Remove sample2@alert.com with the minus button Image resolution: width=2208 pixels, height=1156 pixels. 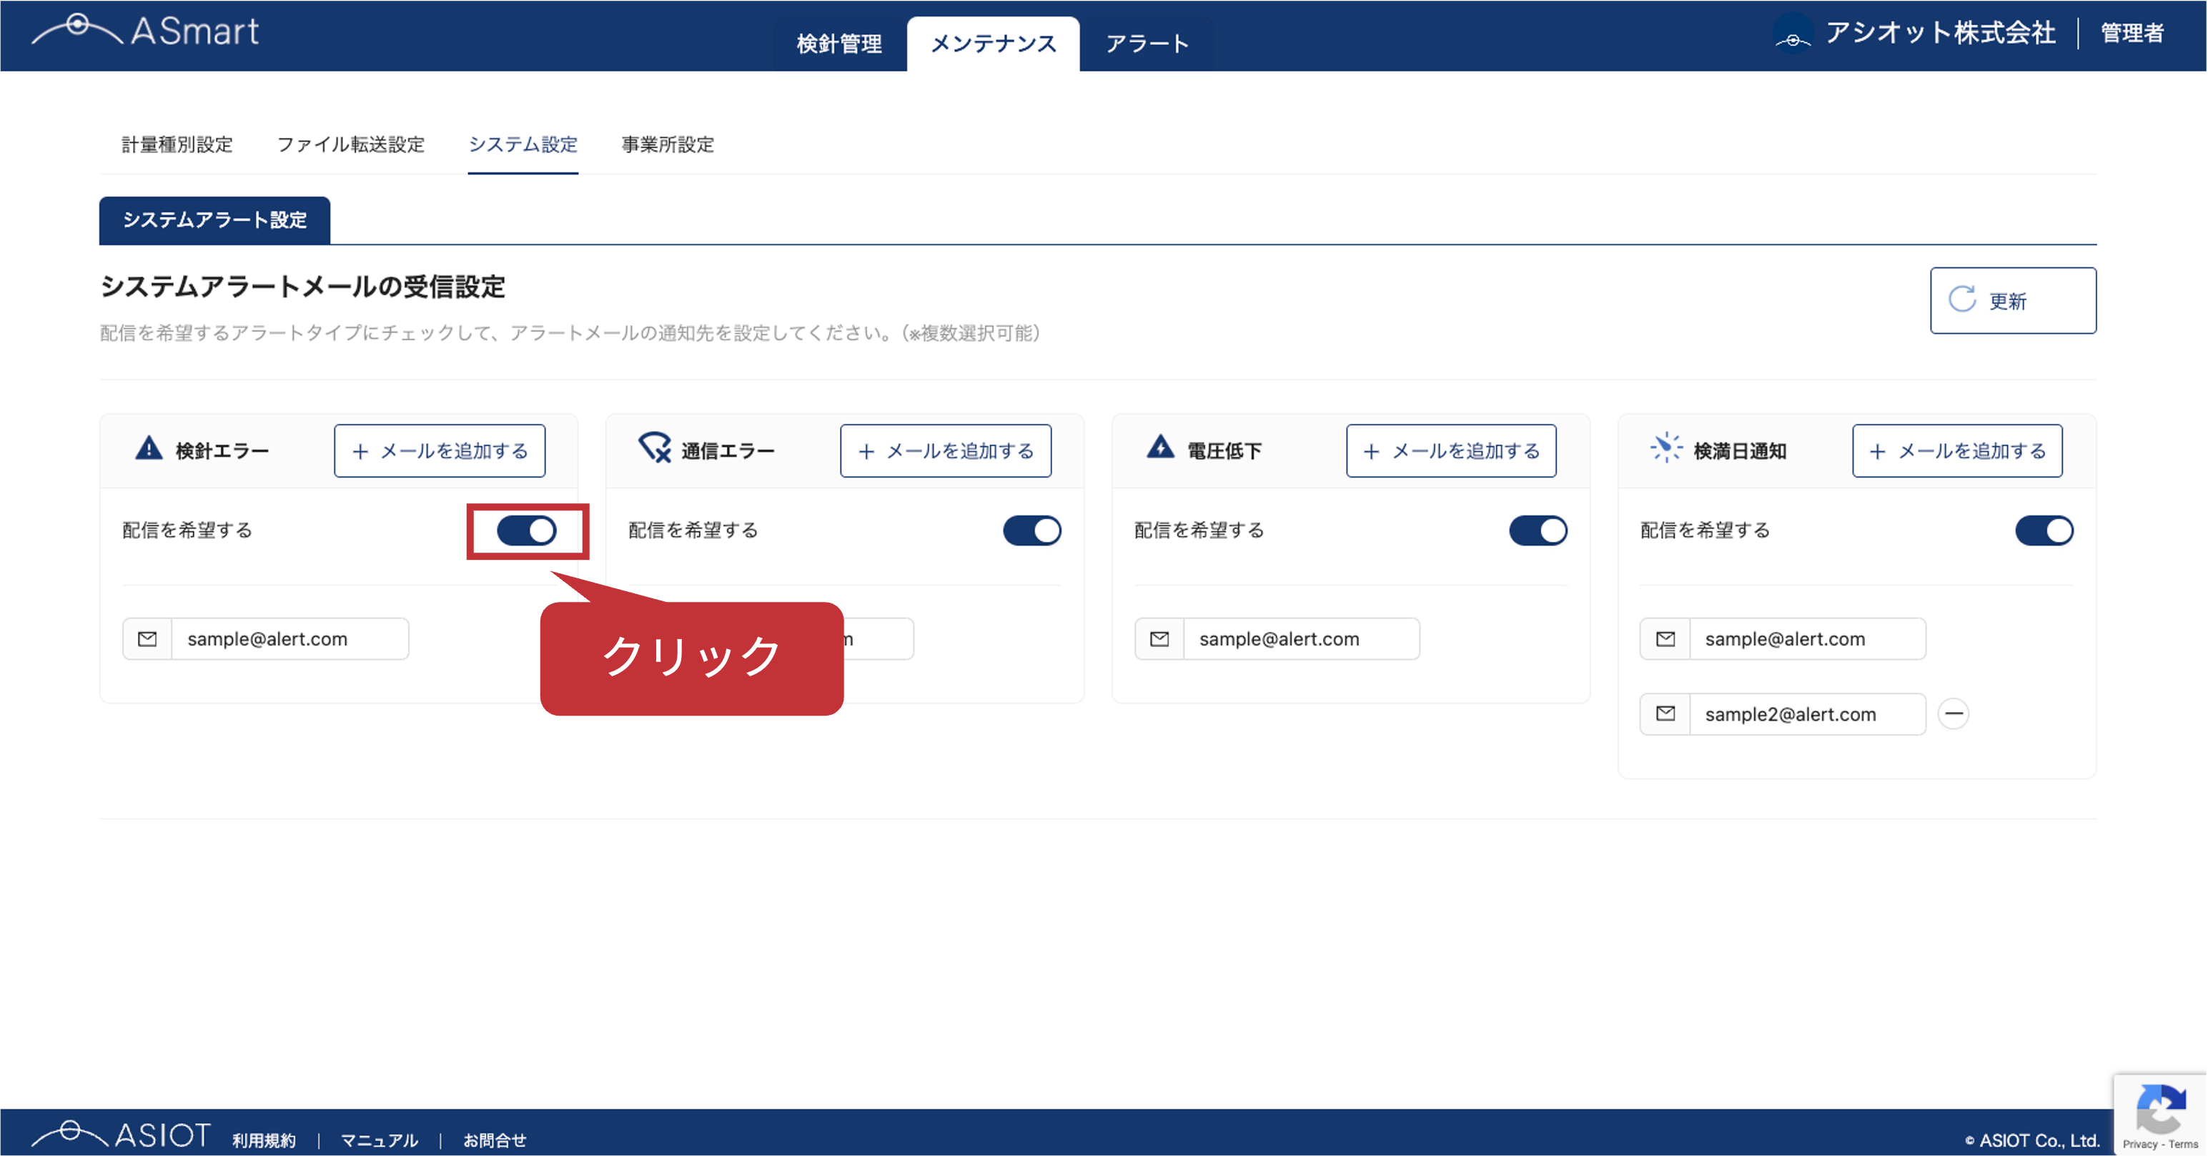point(1954,713)
